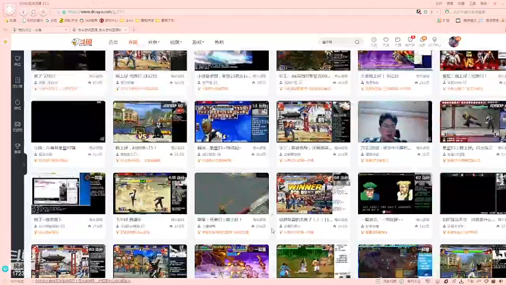The width and height of the screenshot is (506, 285).
Task: Click the magnifier search icon in Douyu header
Action: [x=357, y=42]
